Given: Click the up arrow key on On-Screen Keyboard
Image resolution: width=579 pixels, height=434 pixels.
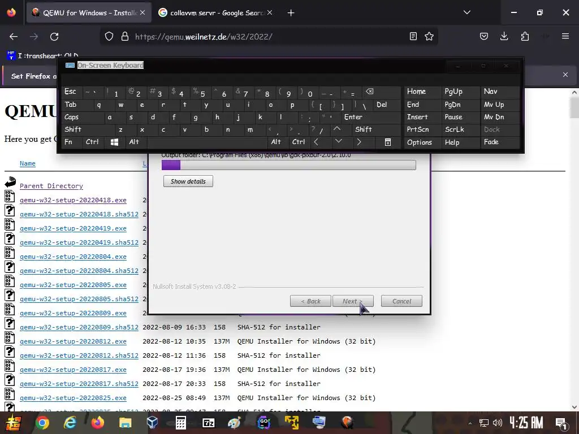Looking at the screenshot, I should point(337,129).
